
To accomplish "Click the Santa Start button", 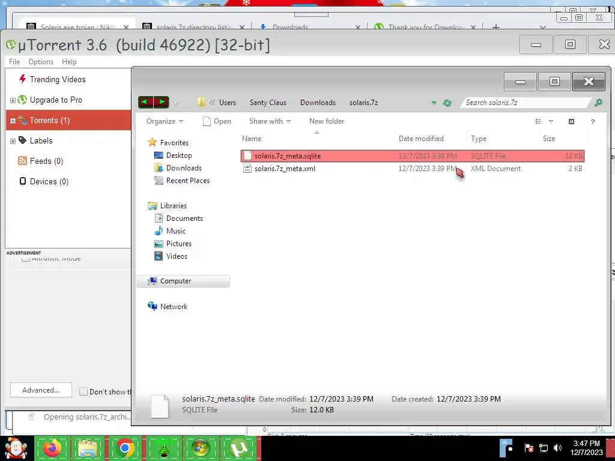I will click(15, 448).
